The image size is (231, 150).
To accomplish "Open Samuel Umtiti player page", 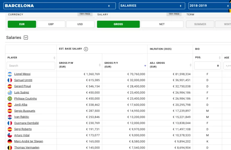I will pyautogui.click(x=23, y=80).
